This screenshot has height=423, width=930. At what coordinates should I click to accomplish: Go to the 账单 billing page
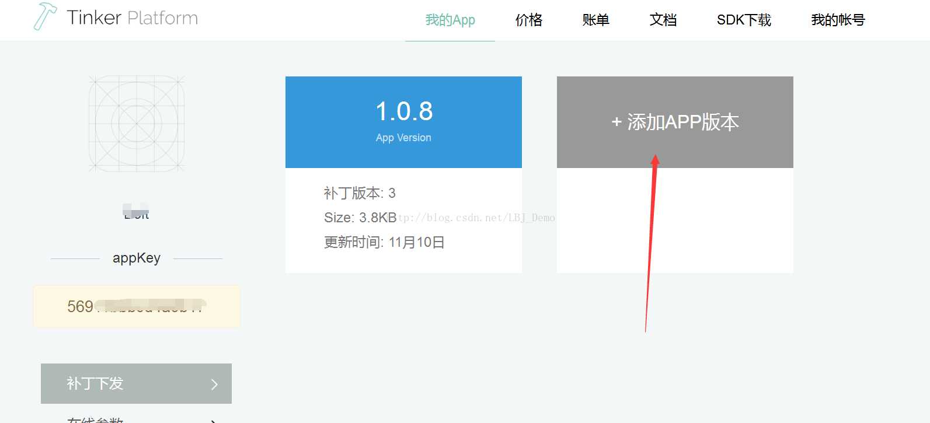[x=596, y=20]
